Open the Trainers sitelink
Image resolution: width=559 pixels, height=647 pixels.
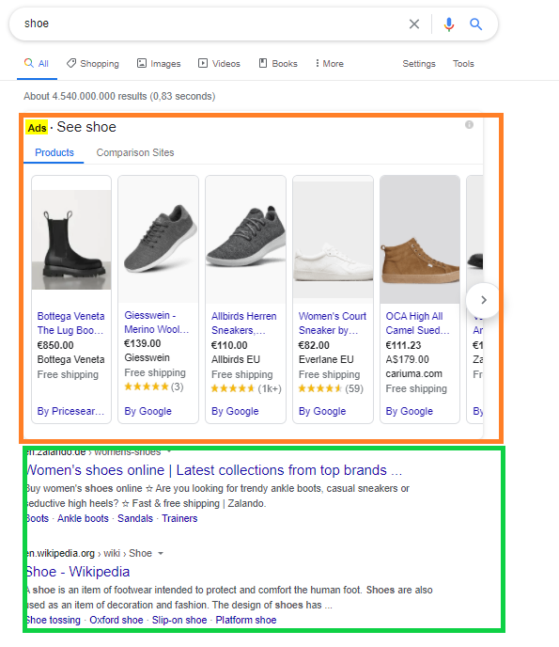[x=179, y=519]
